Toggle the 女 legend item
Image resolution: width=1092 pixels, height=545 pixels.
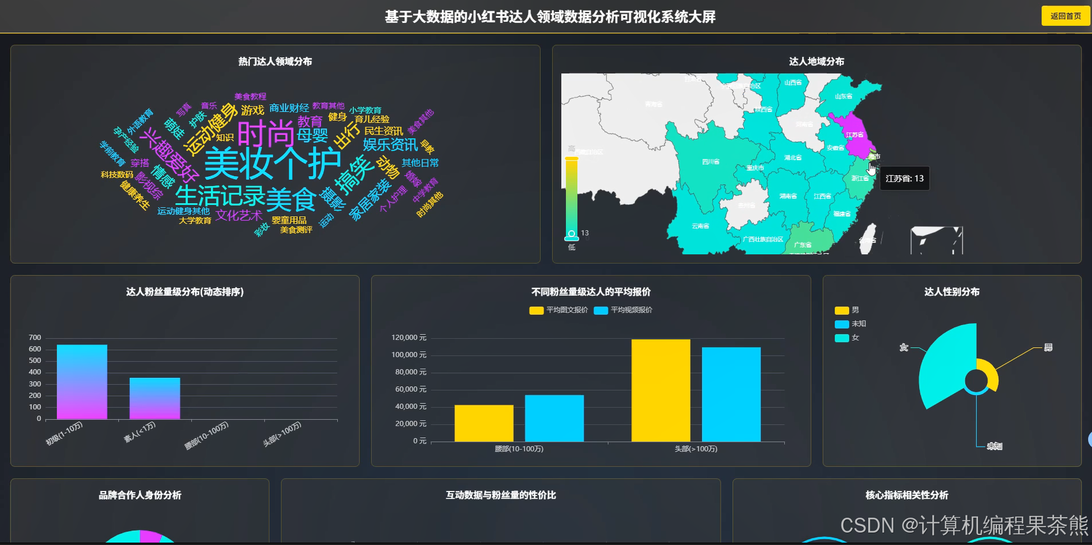(847, 337)
